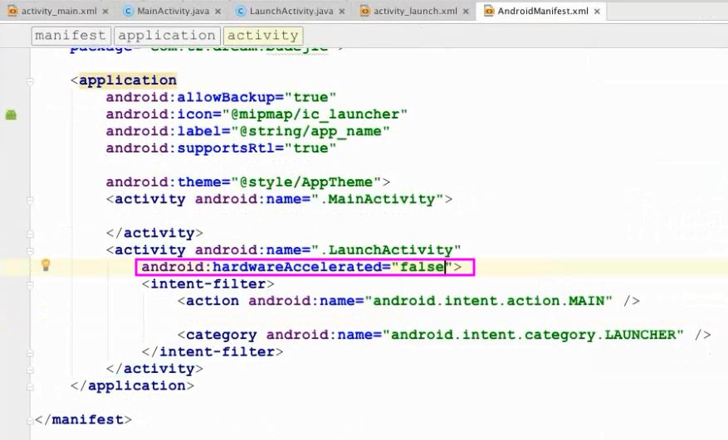Viewport: 728px width, 440px height.
Task: Click the green Android icon in gutter
Action: [x=11, y=114]
